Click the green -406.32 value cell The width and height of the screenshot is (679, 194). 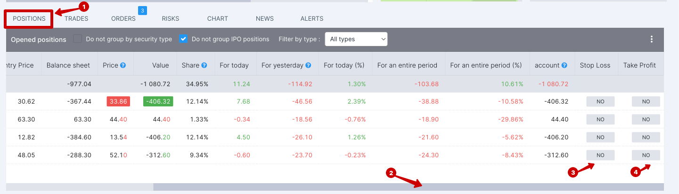159,101
